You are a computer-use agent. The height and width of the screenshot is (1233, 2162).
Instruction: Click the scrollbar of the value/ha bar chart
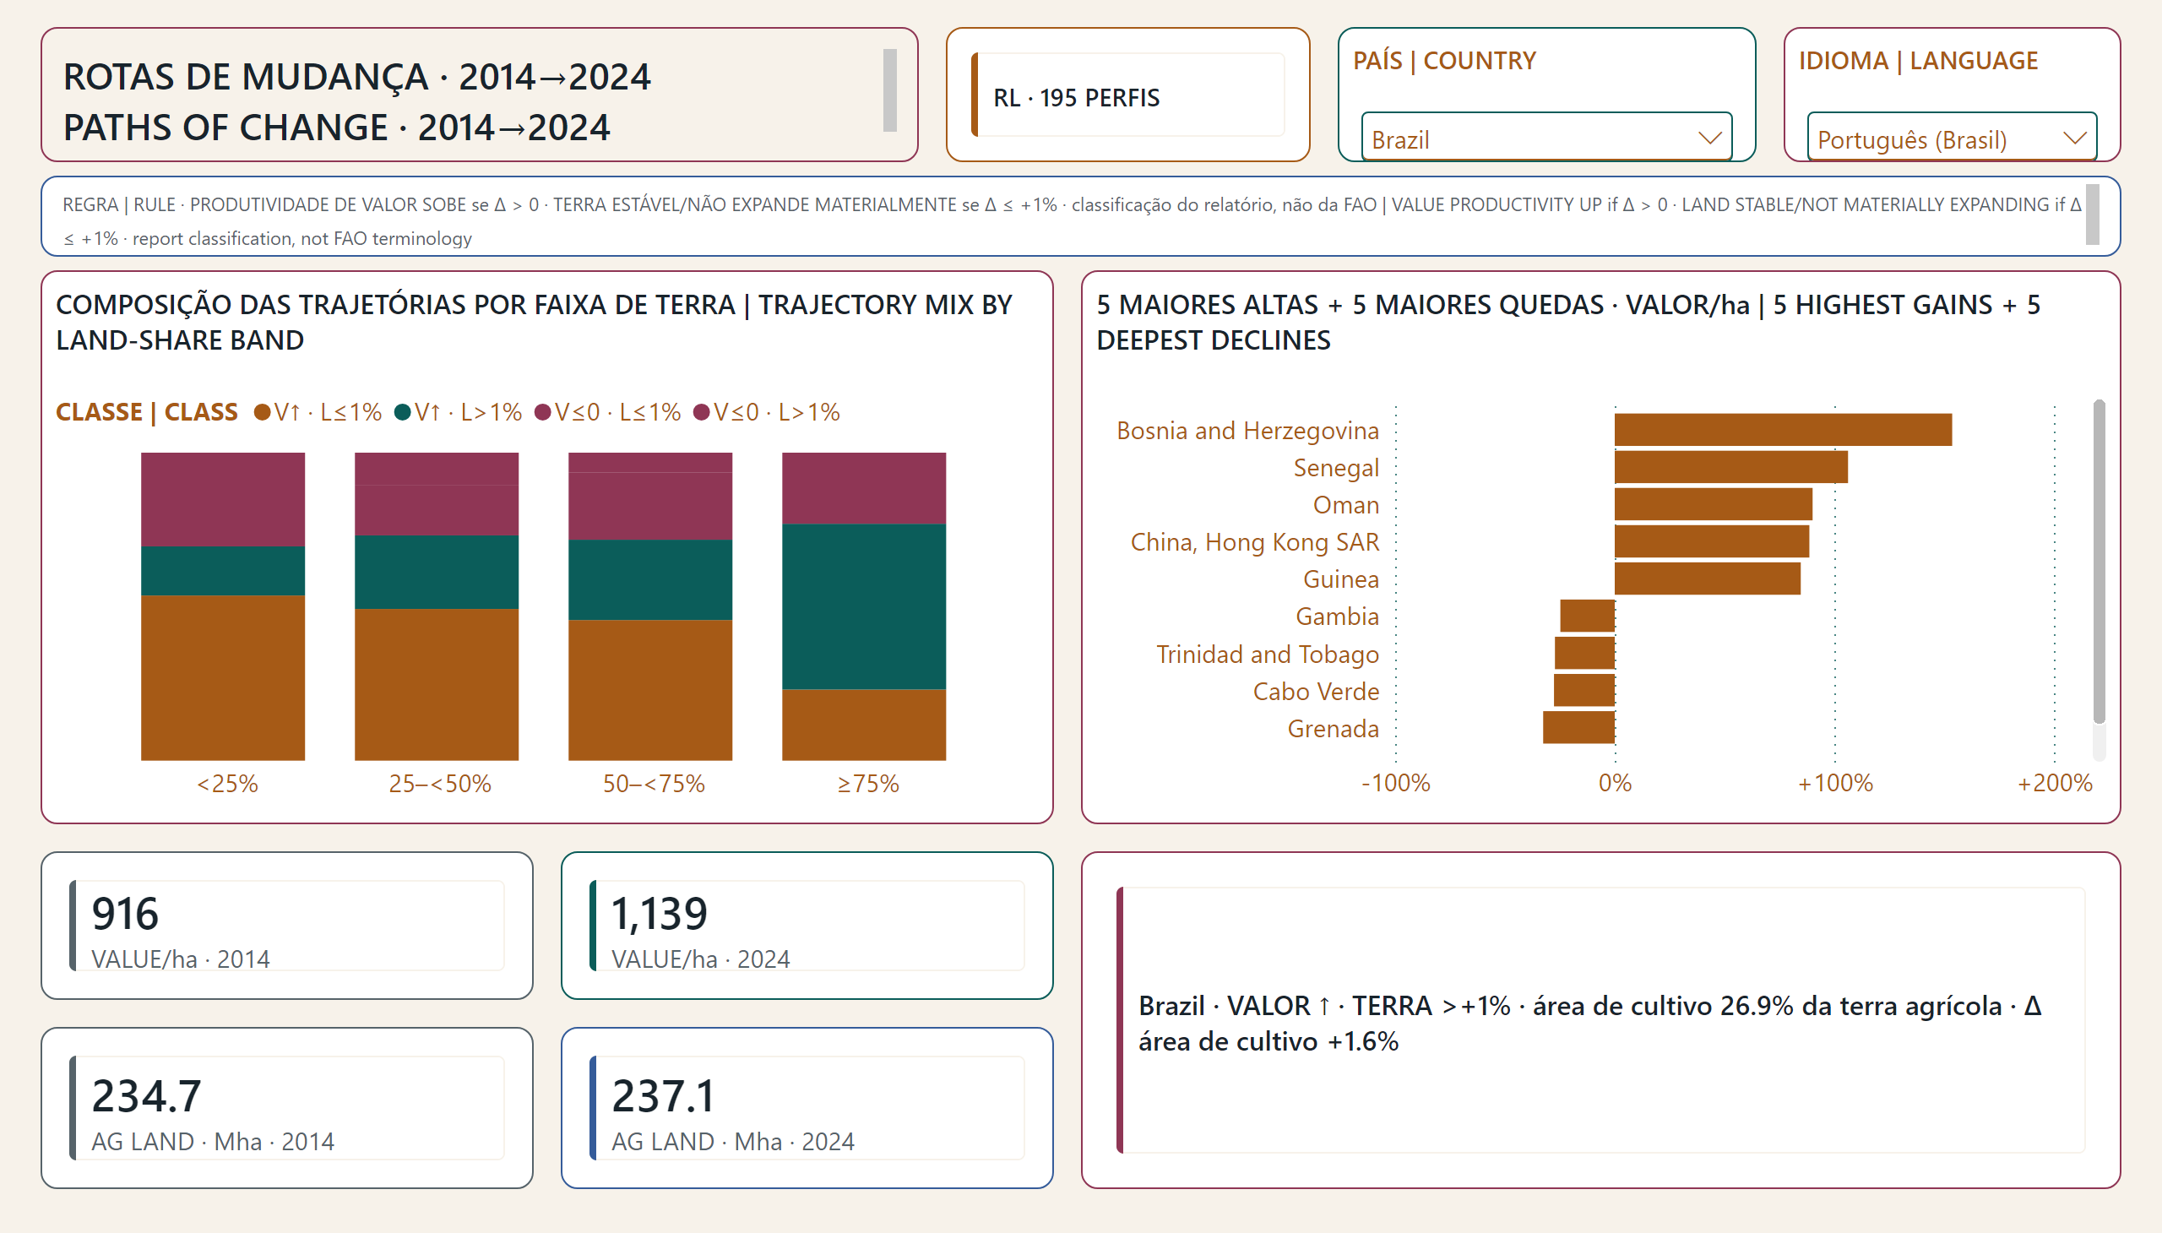tap(2099, 562)
